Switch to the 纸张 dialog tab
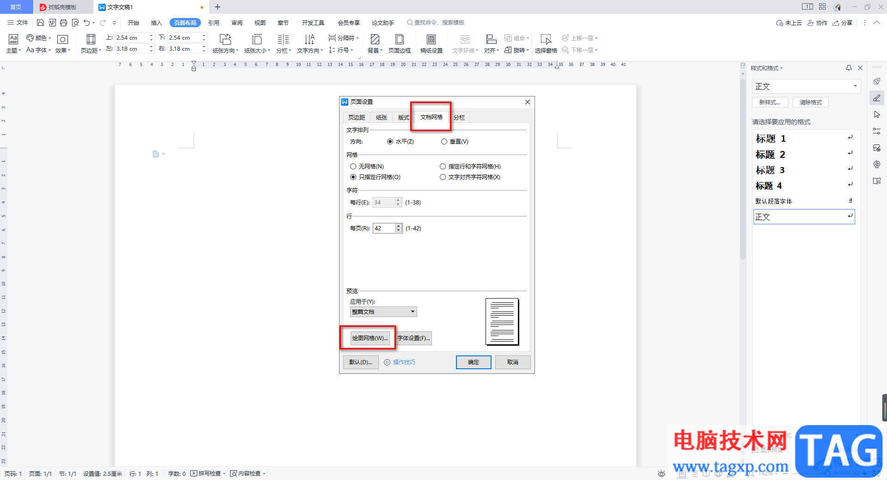887x480 pixels. tap(382, 118)
